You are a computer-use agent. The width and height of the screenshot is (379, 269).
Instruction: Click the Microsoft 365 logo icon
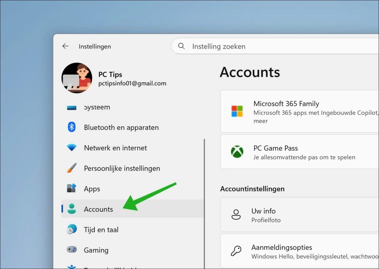pyautogui.click(x=237, y=111)
